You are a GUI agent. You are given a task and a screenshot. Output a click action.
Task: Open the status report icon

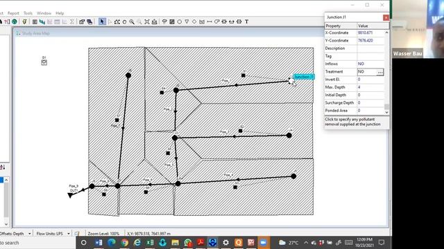click(x=35, y=21)
